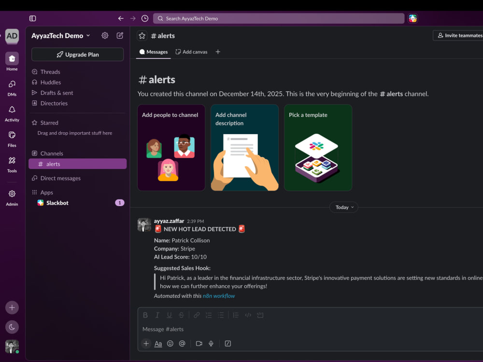Toggle bold formatting in composer
Viewport: 483px width, 362px height.
point(145,315)
